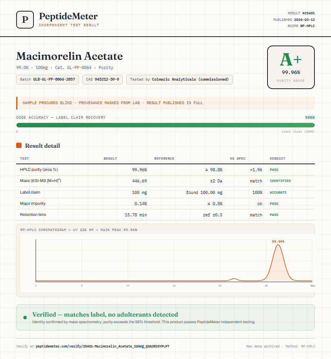Click the PeptideMeter P logo icon
Viewport: 331px width, 359px height.
click(x=25, y=20)
